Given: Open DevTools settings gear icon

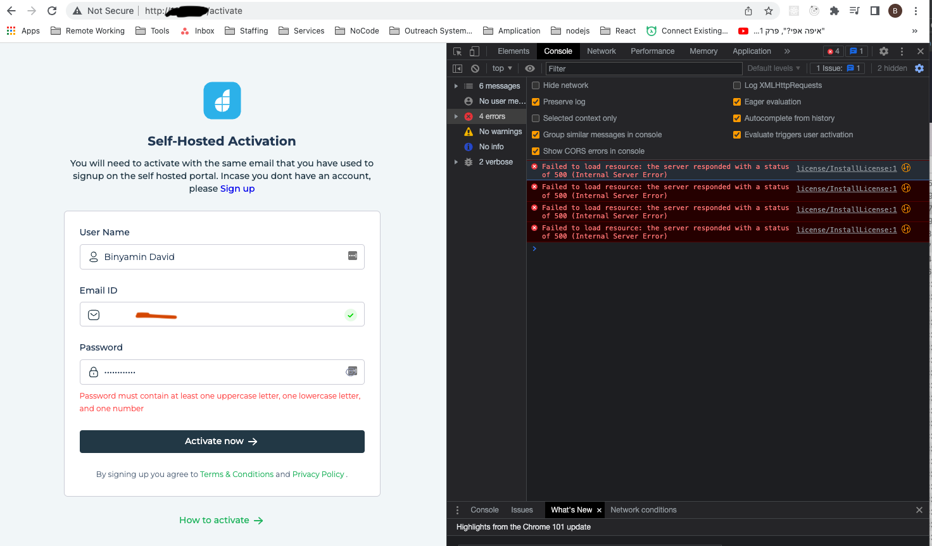Looking at the screenshot, I should 884,51.
